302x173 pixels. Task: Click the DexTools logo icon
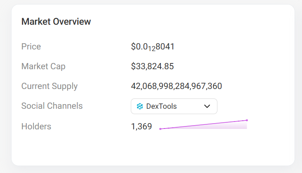pyautogui.click(x=139, y=106)
